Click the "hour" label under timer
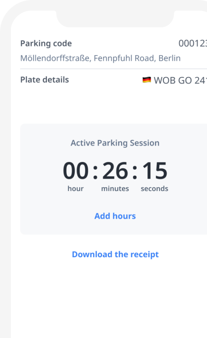This screenshot has height=338, width=207. tap(75, 189)
